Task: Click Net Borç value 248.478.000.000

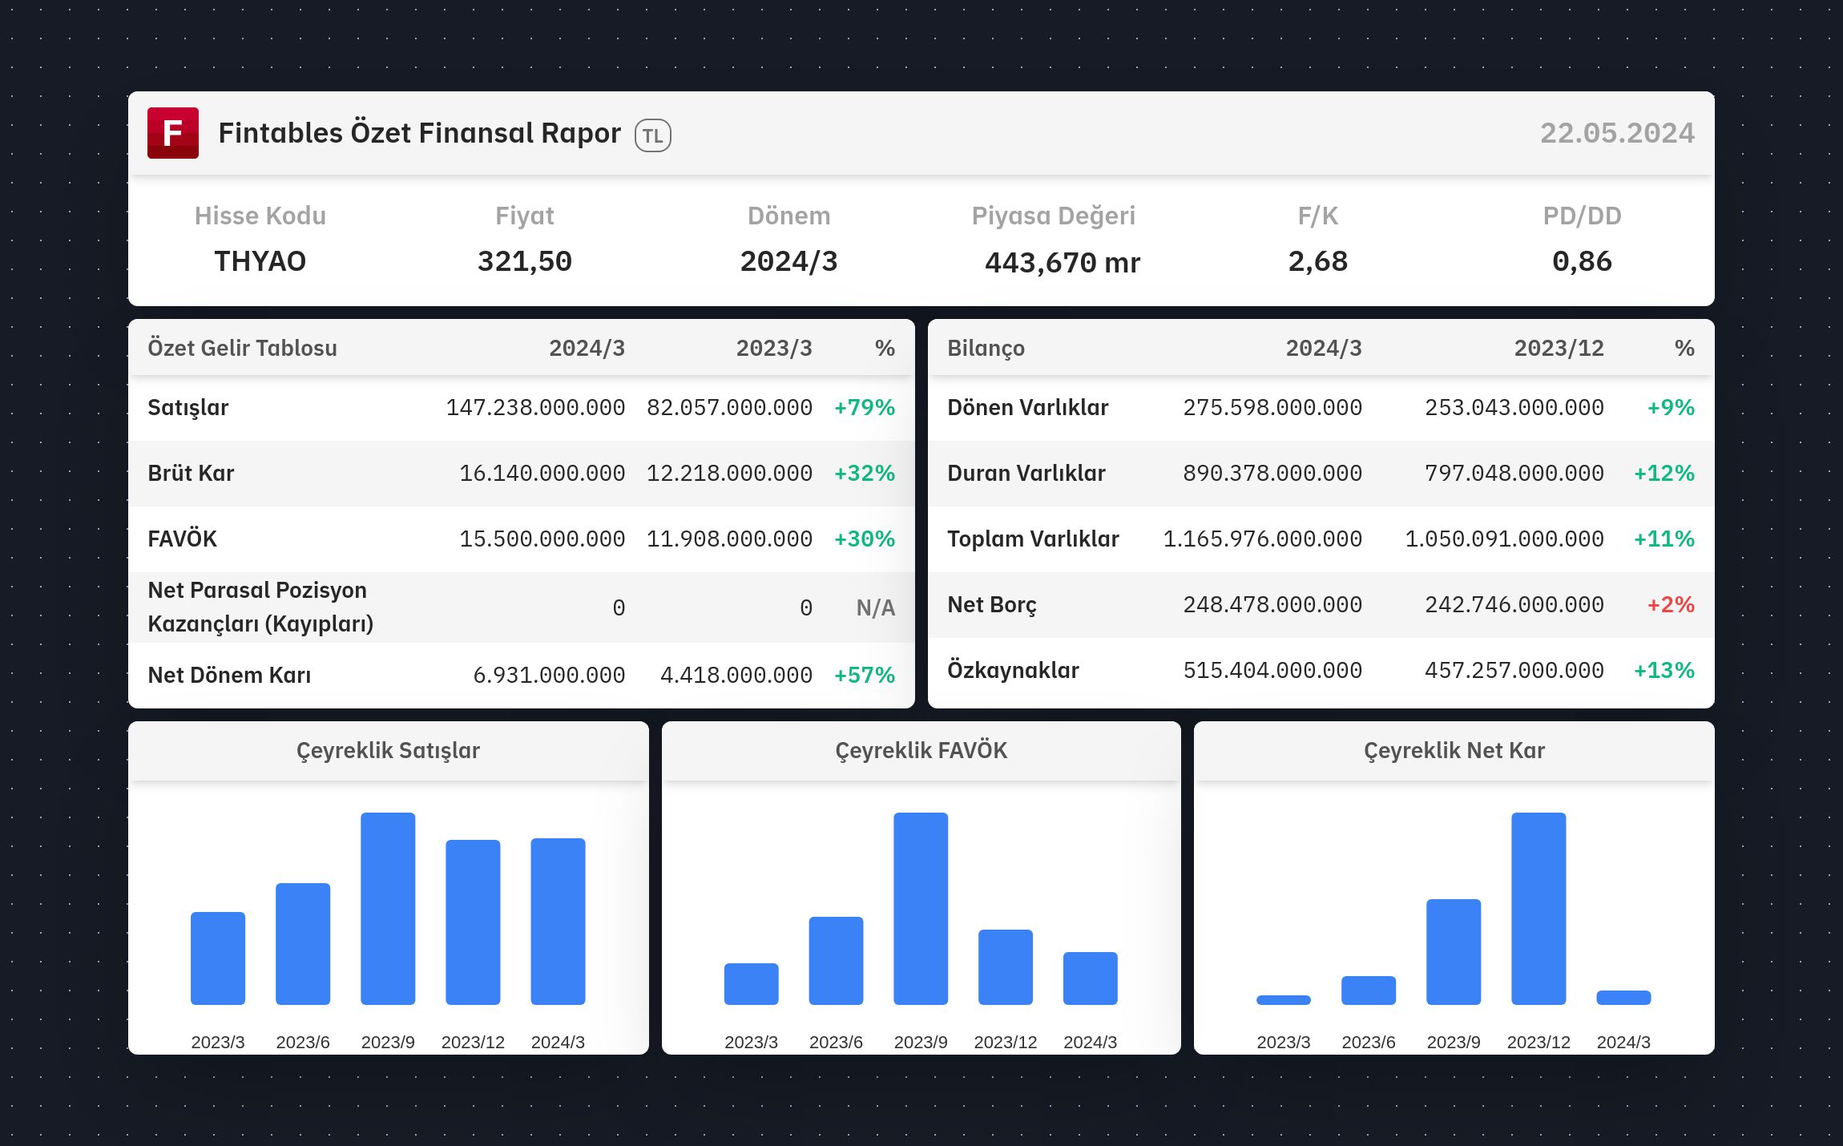Action: (x=1272, y=604)
